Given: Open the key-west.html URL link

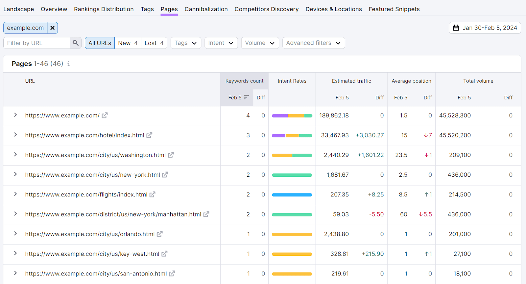Looking at the screenshot, I should click(x=92, y=254).
